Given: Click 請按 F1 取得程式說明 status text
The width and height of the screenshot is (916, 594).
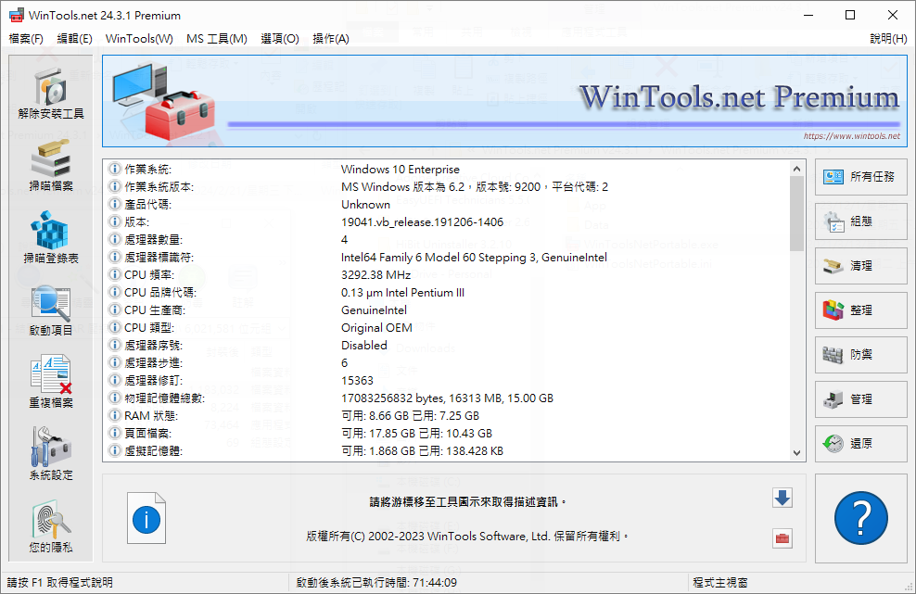Looking at the screenshot, I should [59, 582].
